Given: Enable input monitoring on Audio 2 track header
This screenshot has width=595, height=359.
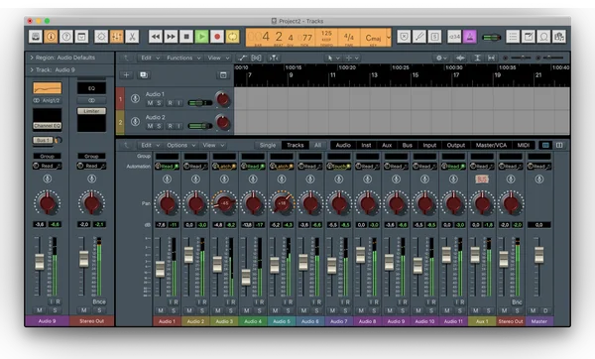Looking at the screenshot, I should (178, 126).
